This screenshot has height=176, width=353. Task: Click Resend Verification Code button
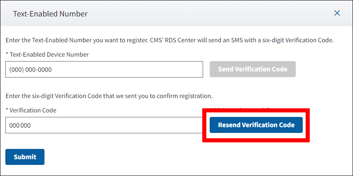(256, 125)
